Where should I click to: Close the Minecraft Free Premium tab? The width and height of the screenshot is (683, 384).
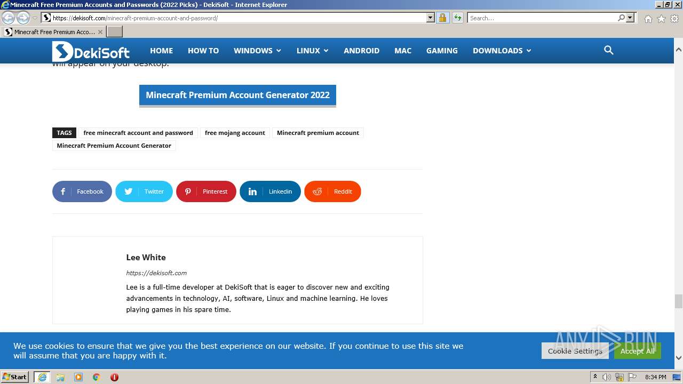(100, 32)
